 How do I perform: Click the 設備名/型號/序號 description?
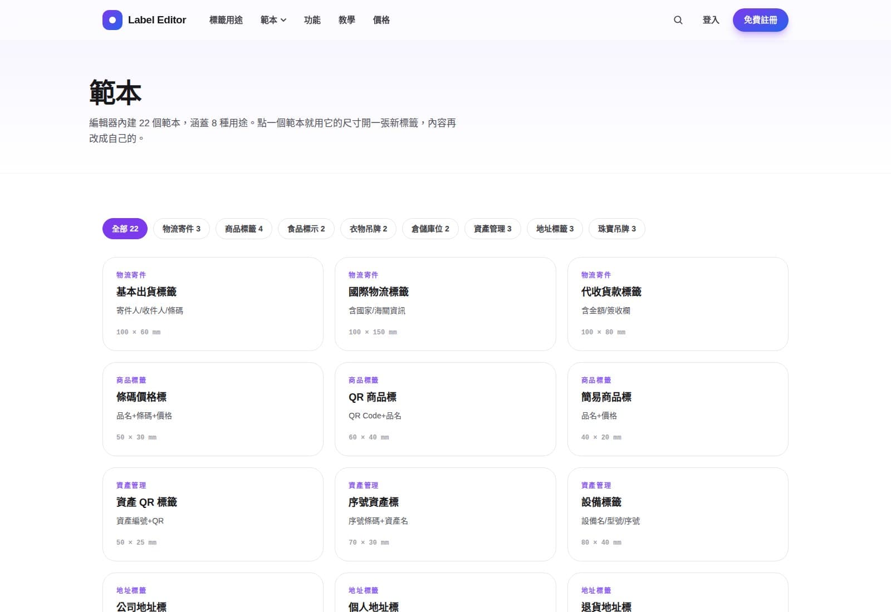click(x=611, y=521)
